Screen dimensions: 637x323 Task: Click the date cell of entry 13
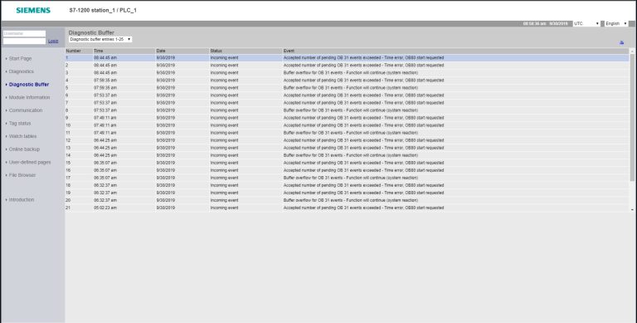click(166, 148)
